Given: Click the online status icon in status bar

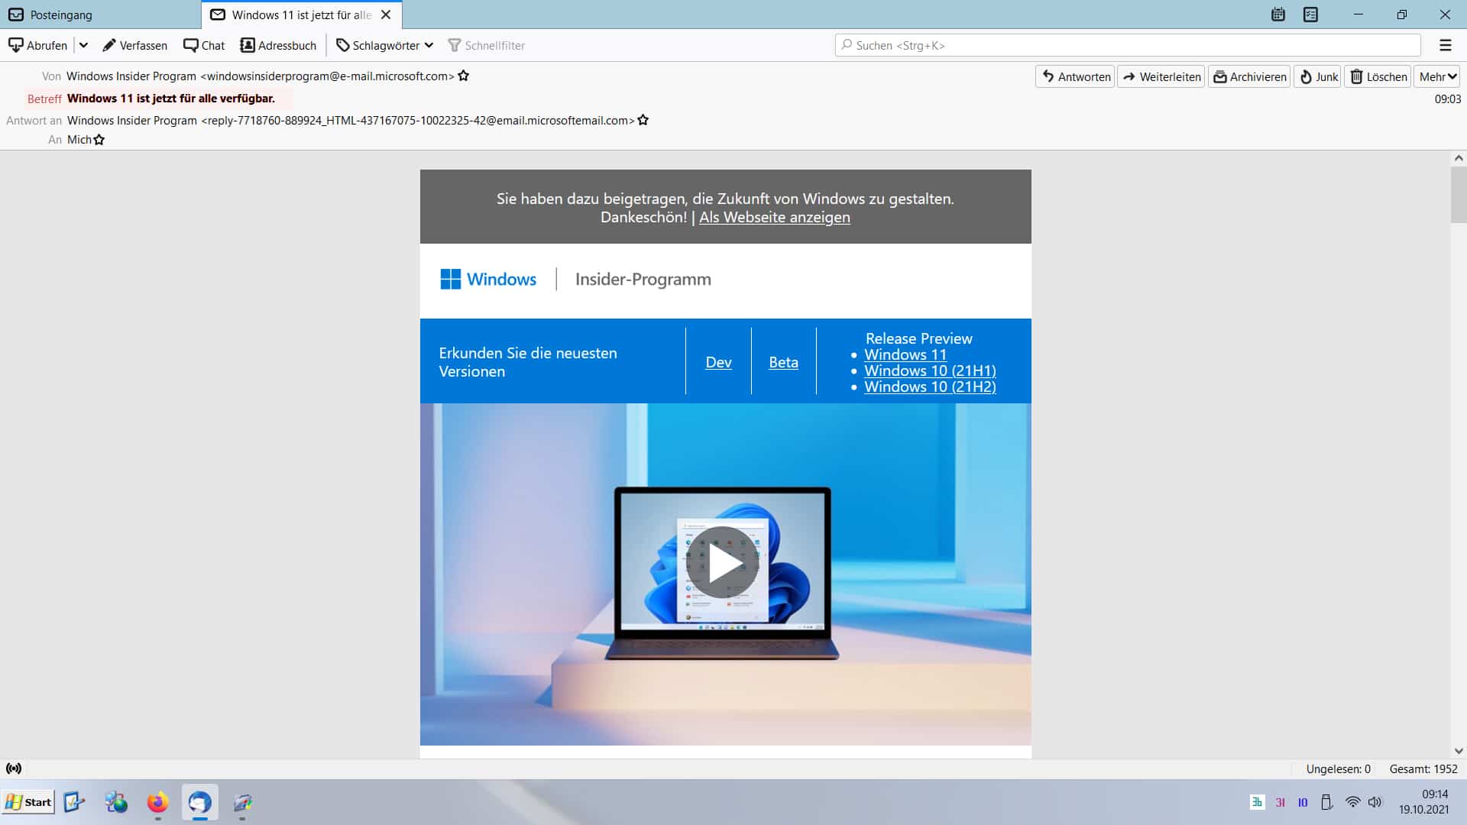Looking at the screenshot, I should pos(14,768).
